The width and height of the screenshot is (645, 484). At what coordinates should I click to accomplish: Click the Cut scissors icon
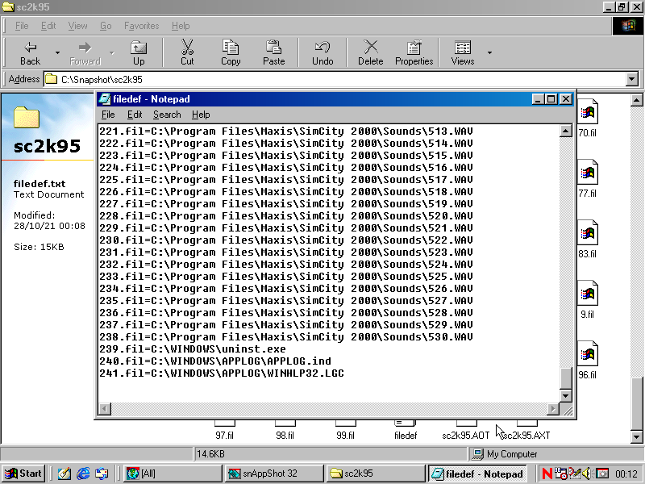click(187, 48)
